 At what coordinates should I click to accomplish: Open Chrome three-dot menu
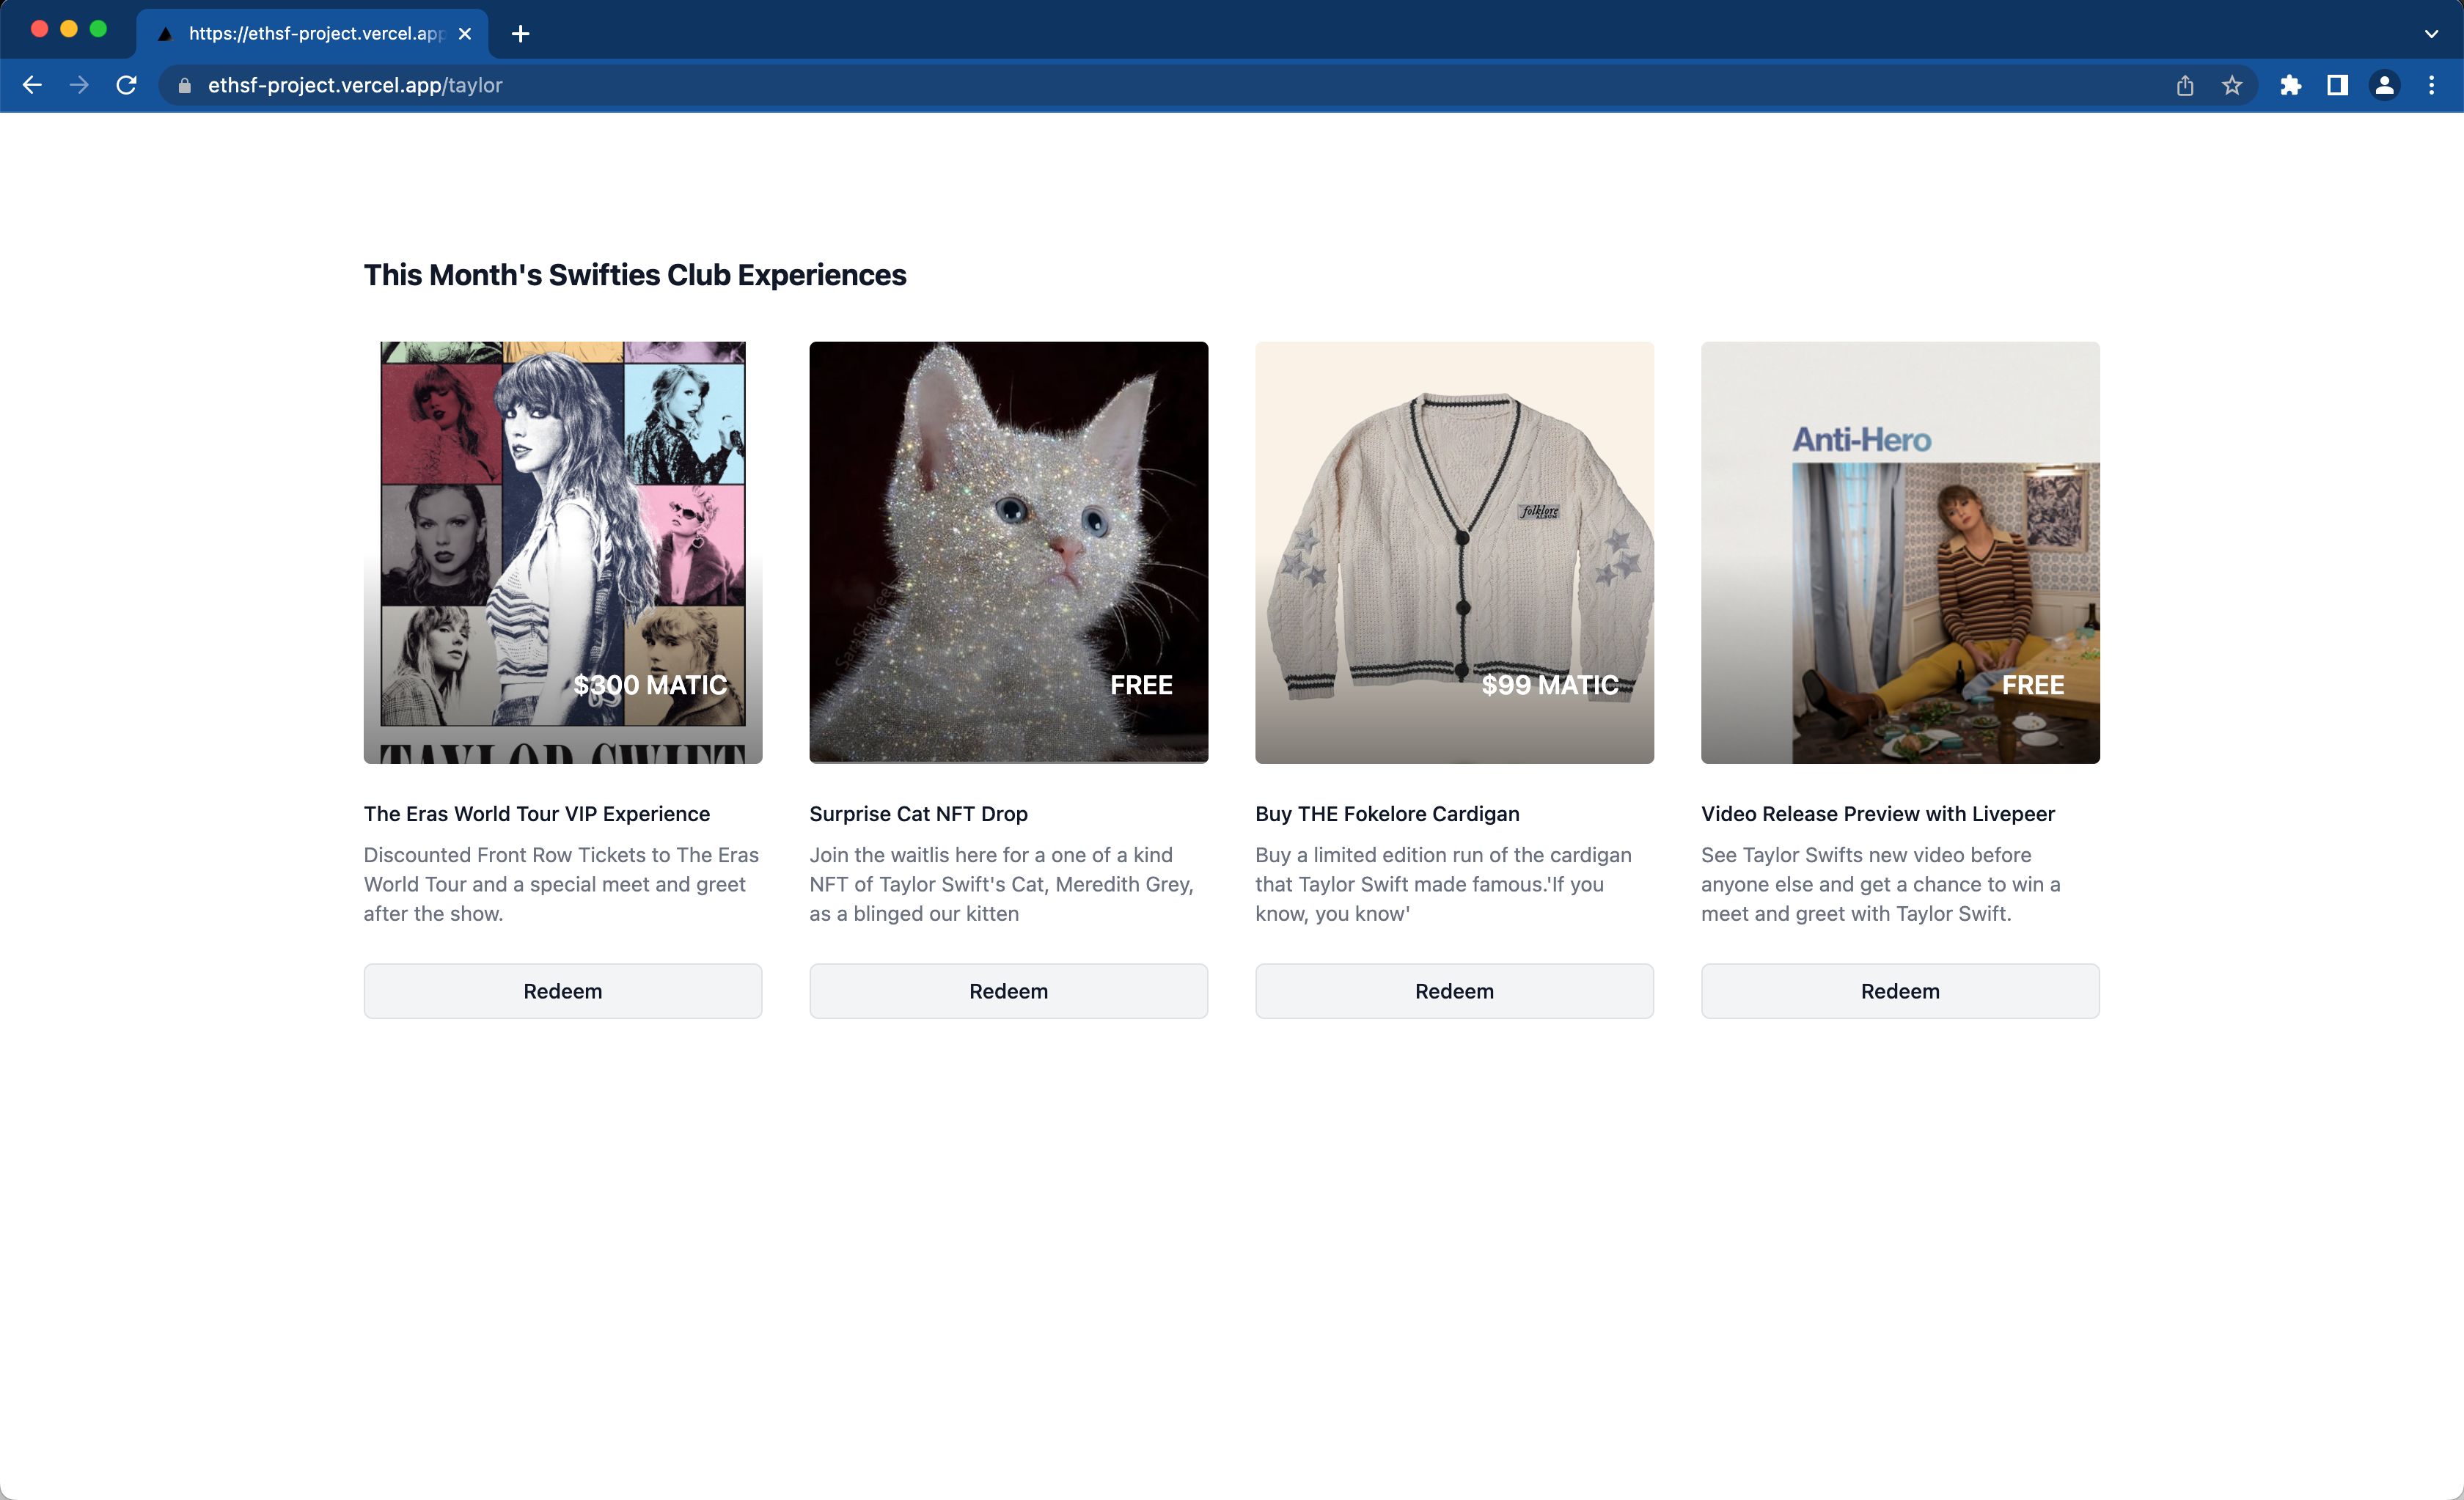coord(2432,86)
